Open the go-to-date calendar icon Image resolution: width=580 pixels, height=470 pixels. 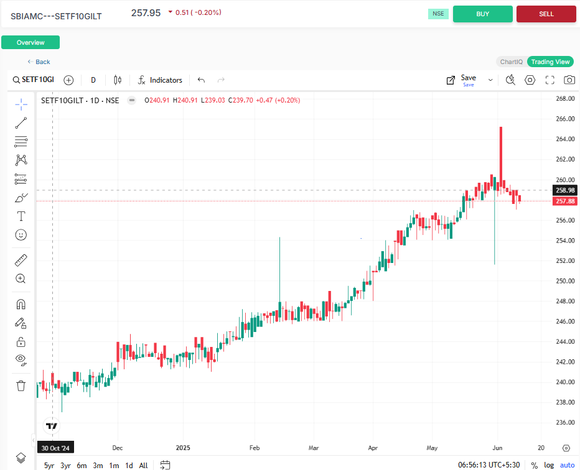pyautogui.click(x=165, y=465)
